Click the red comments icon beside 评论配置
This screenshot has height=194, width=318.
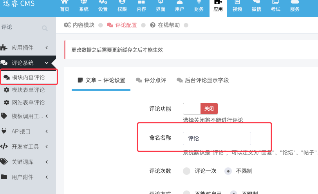tap(110, 25)
